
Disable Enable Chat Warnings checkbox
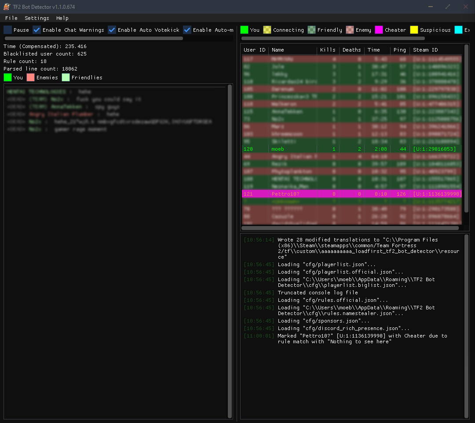point(37,30)
